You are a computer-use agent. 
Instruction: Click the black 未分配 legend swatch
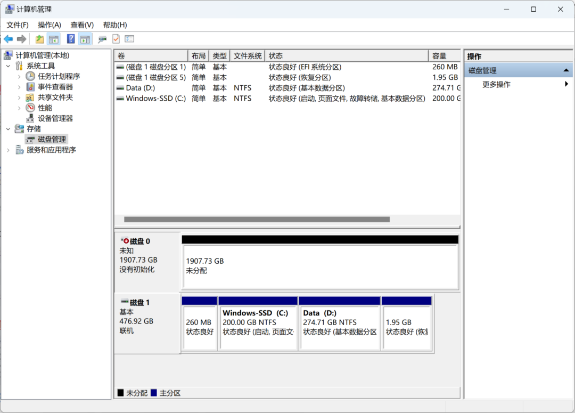tap(121, 393)
